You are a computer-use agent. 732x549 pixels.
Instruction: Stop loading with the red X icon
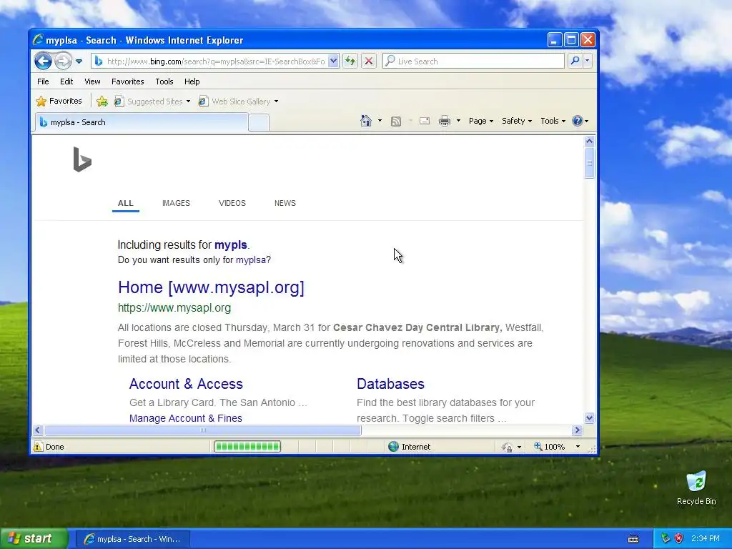[x=368, y=61]
